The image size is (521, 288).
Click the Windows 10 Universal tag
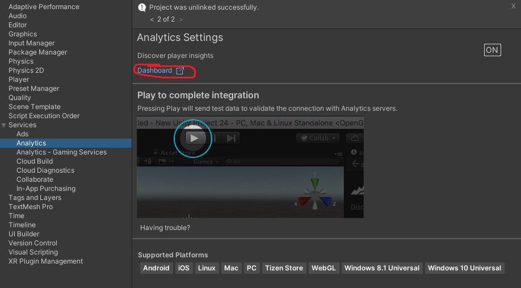tap(464, 268)
